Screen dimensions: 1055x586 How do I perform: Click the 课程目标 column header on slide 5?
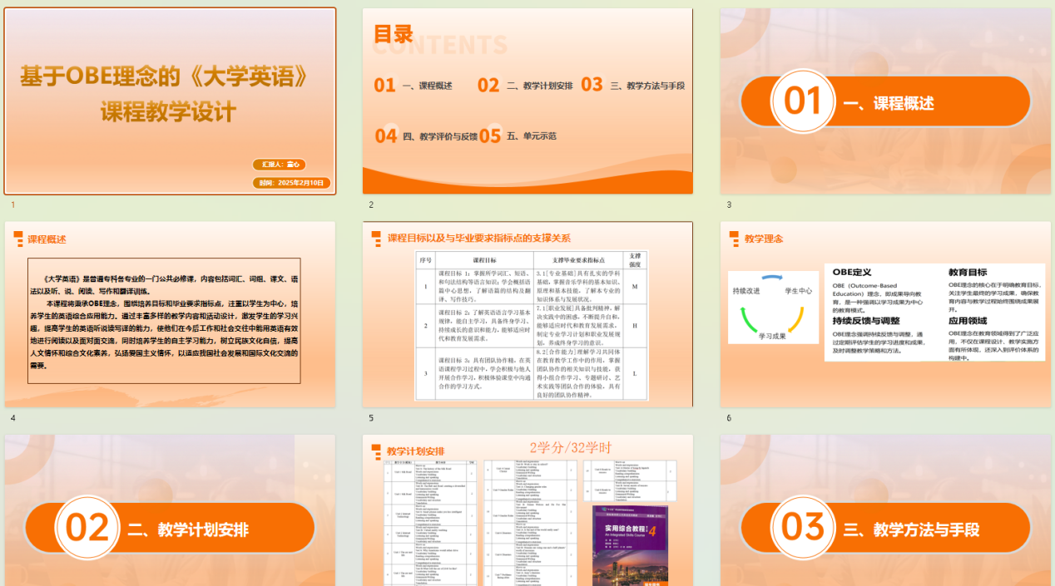click(x=484, y=259)
